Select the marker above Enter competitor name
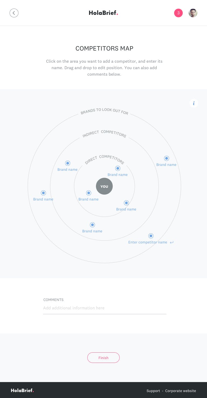 pos(151,236)
